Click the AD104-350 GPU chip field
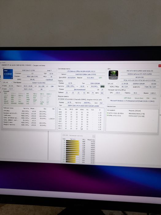 pyautogui.click(x=140, y=77)
